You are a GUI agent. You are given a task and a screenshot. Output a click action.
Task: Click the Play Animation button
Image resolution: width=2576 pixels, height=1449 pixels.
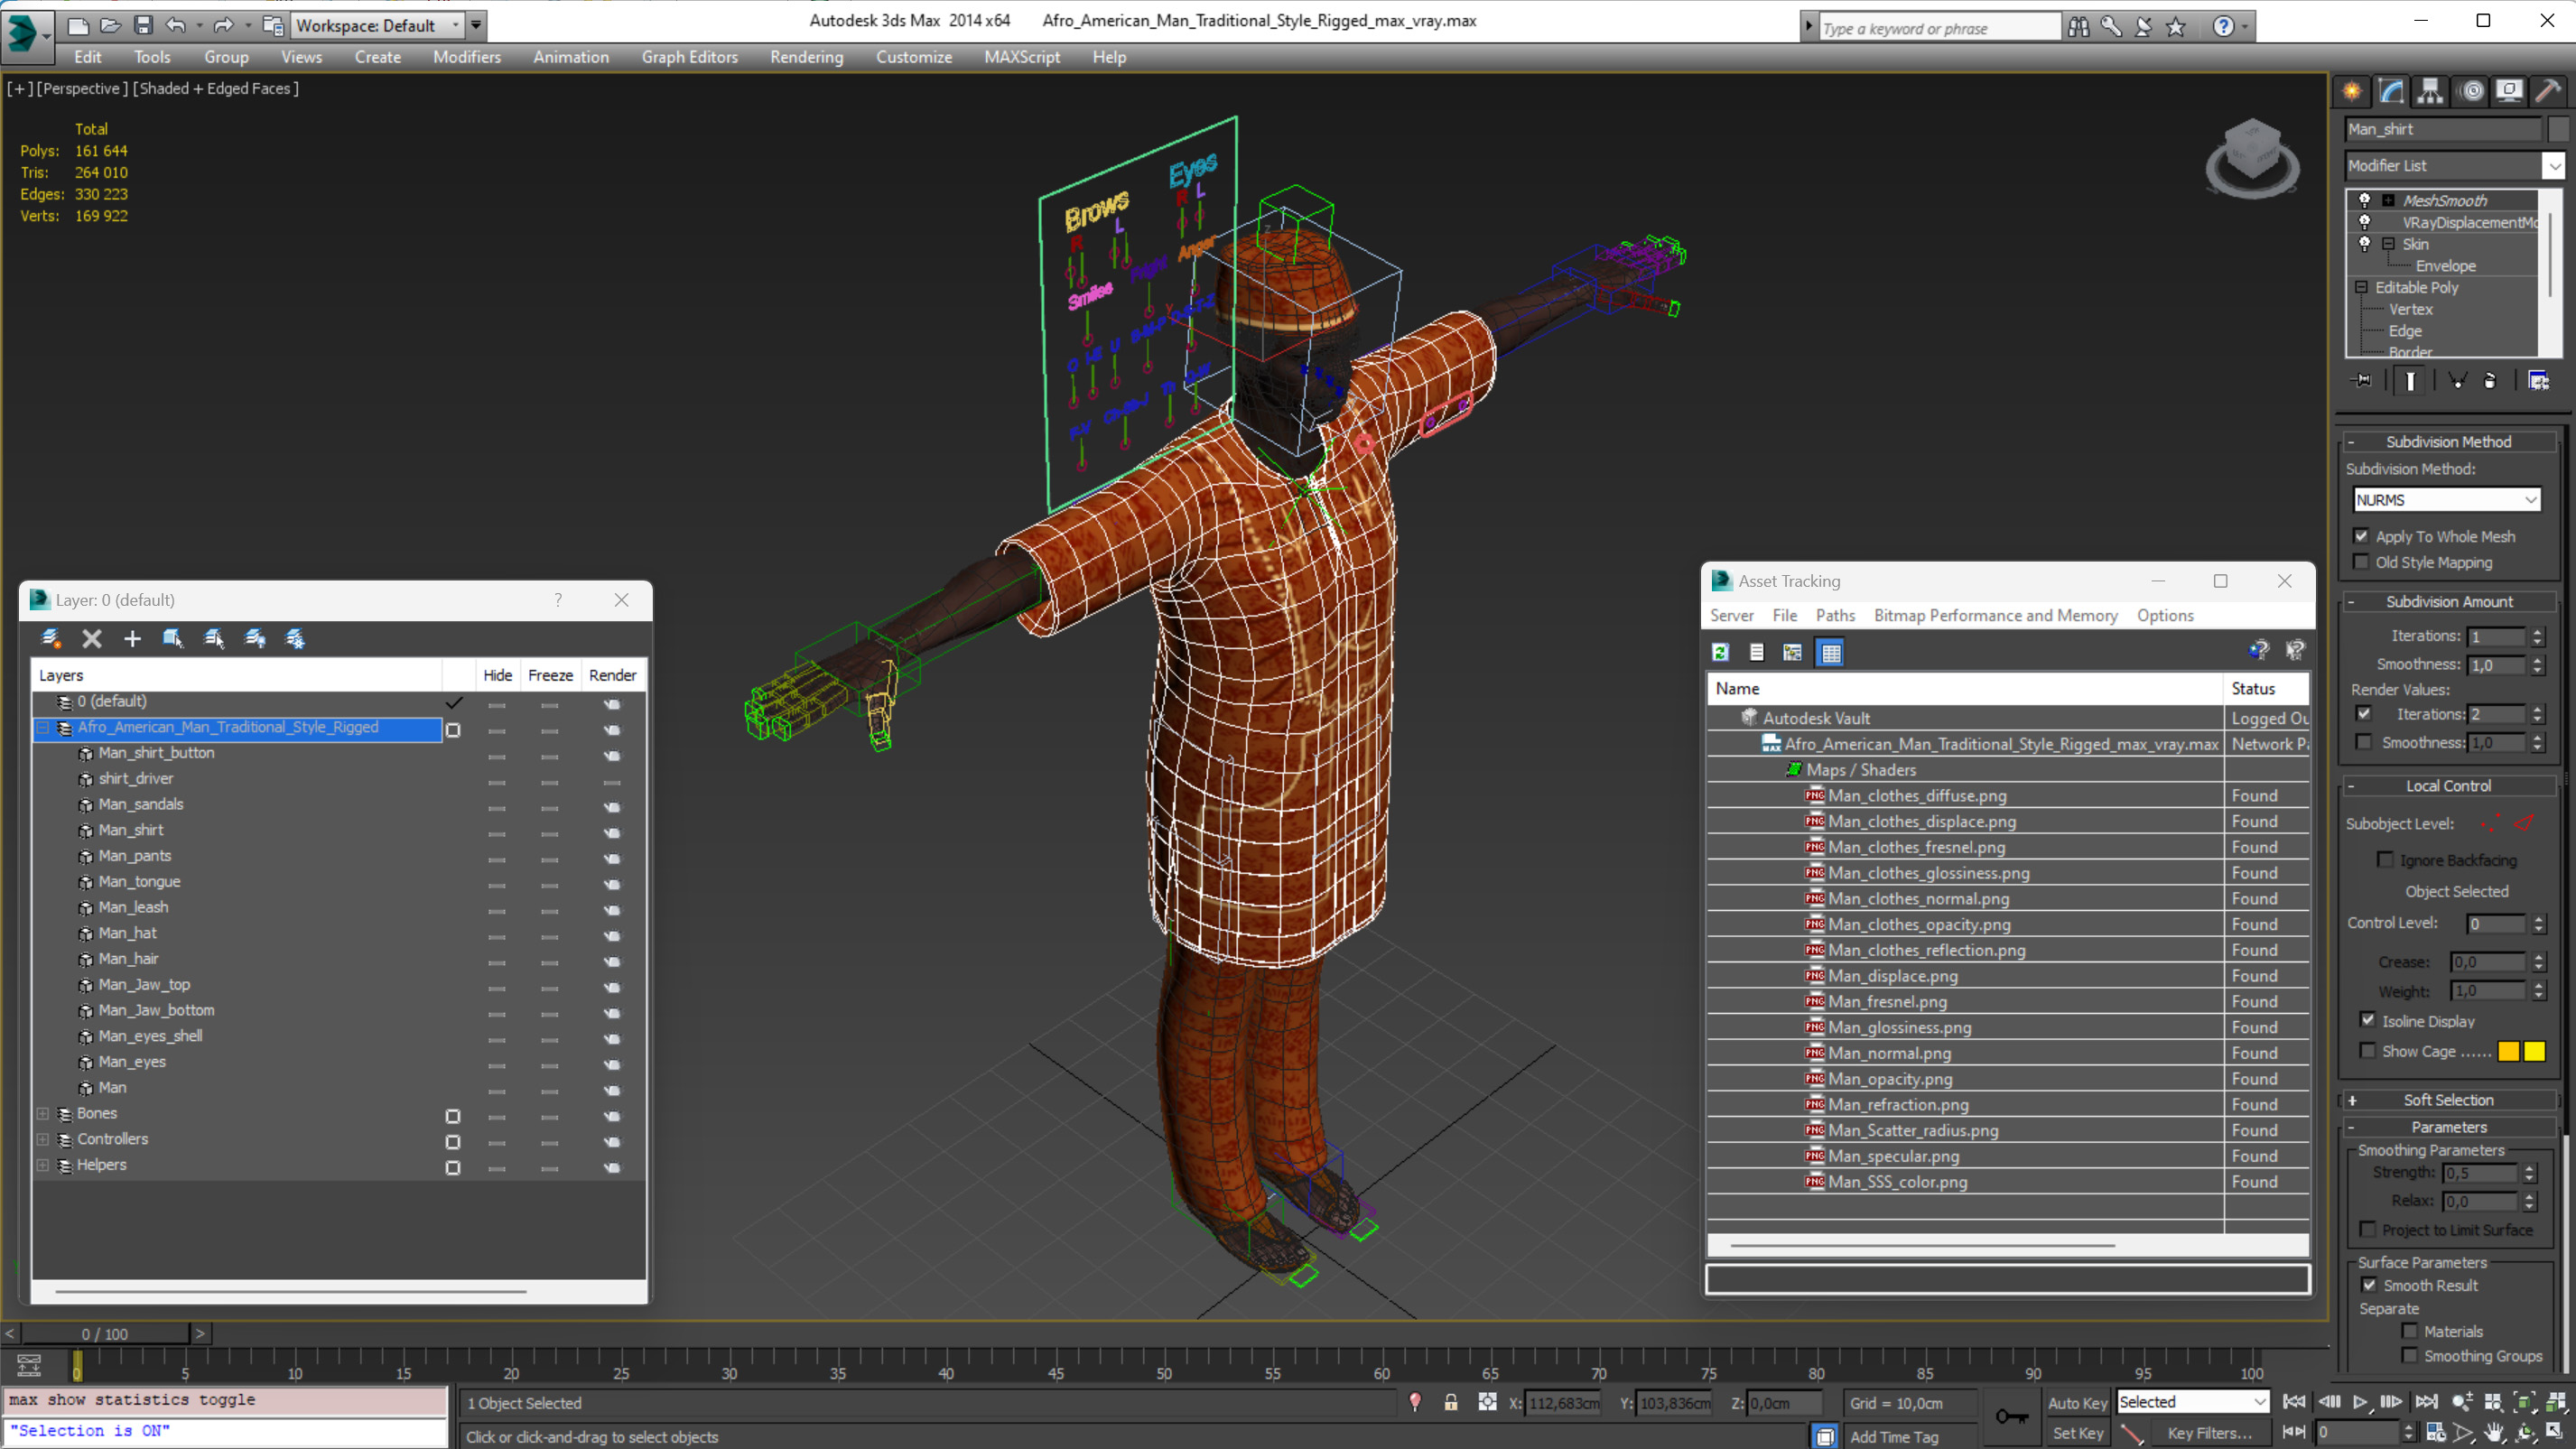pyautogui.click(x=2360, y=1402)
